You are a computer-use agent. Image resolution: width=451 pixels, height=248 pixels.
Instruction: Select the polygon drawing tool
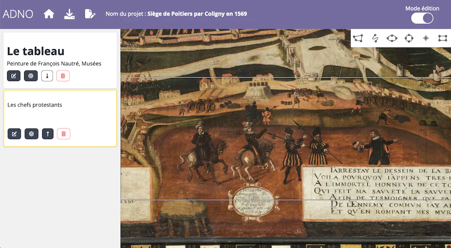(358, 38)
